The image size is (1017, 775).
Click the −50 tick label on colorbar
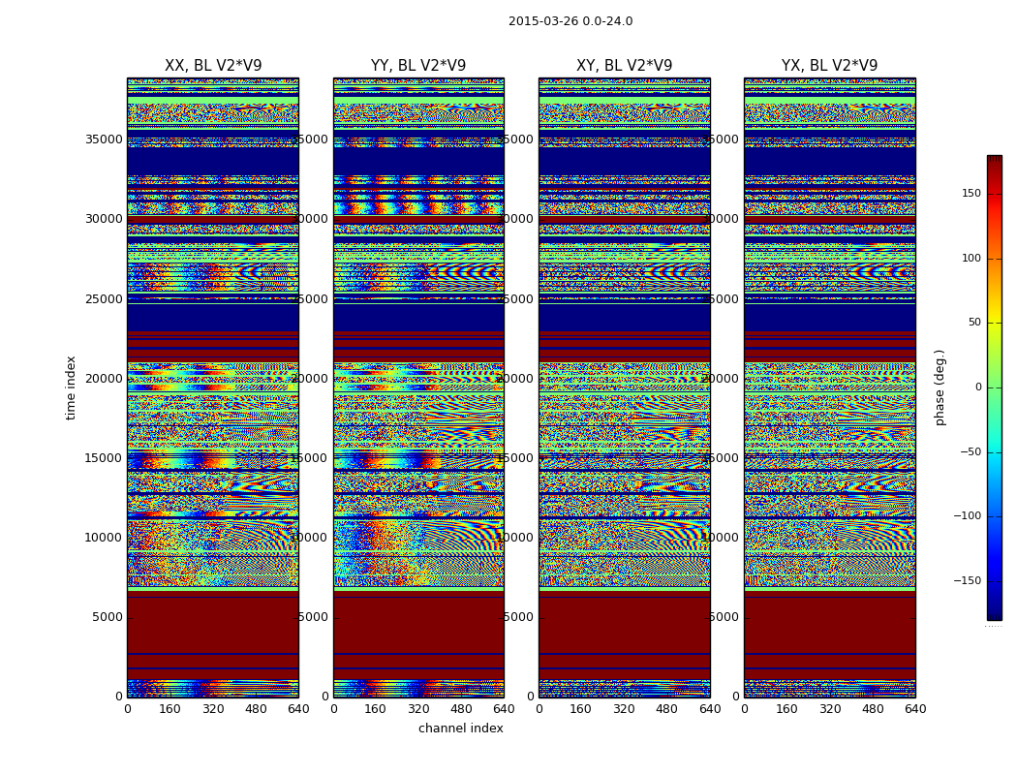pyautogui.click(x=971, y=452)
